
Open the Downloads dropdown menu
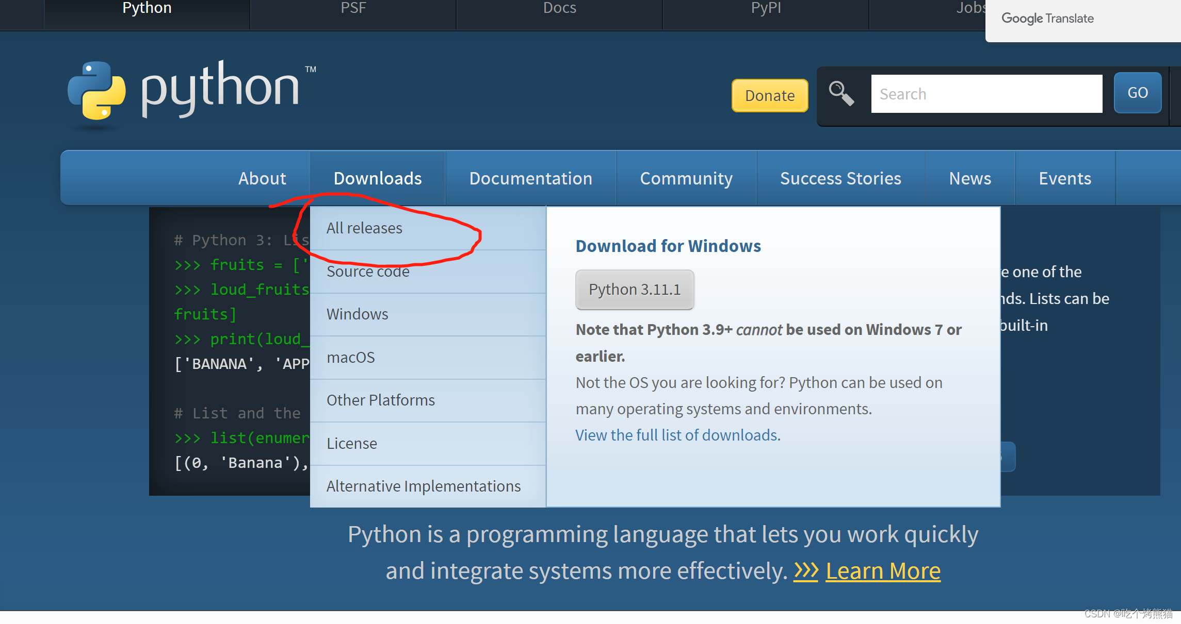(x=377, y=178)
